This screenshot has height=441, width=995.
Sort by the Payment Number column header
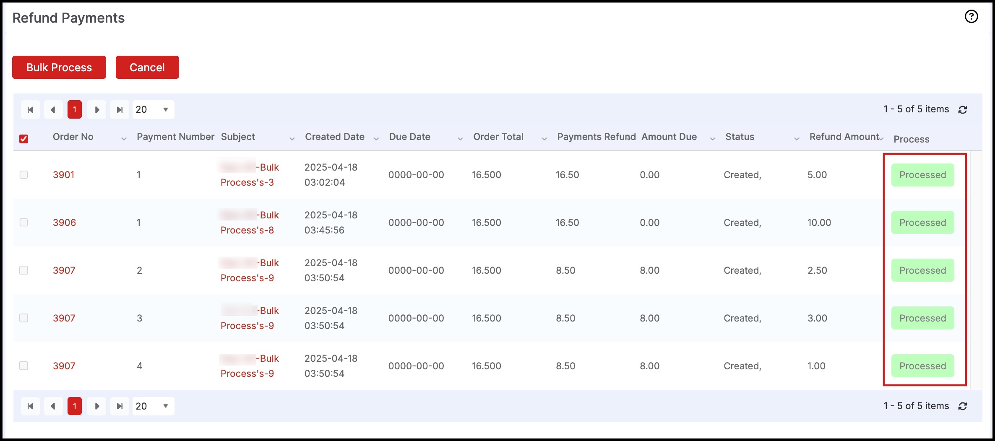(x=175, y=137)
